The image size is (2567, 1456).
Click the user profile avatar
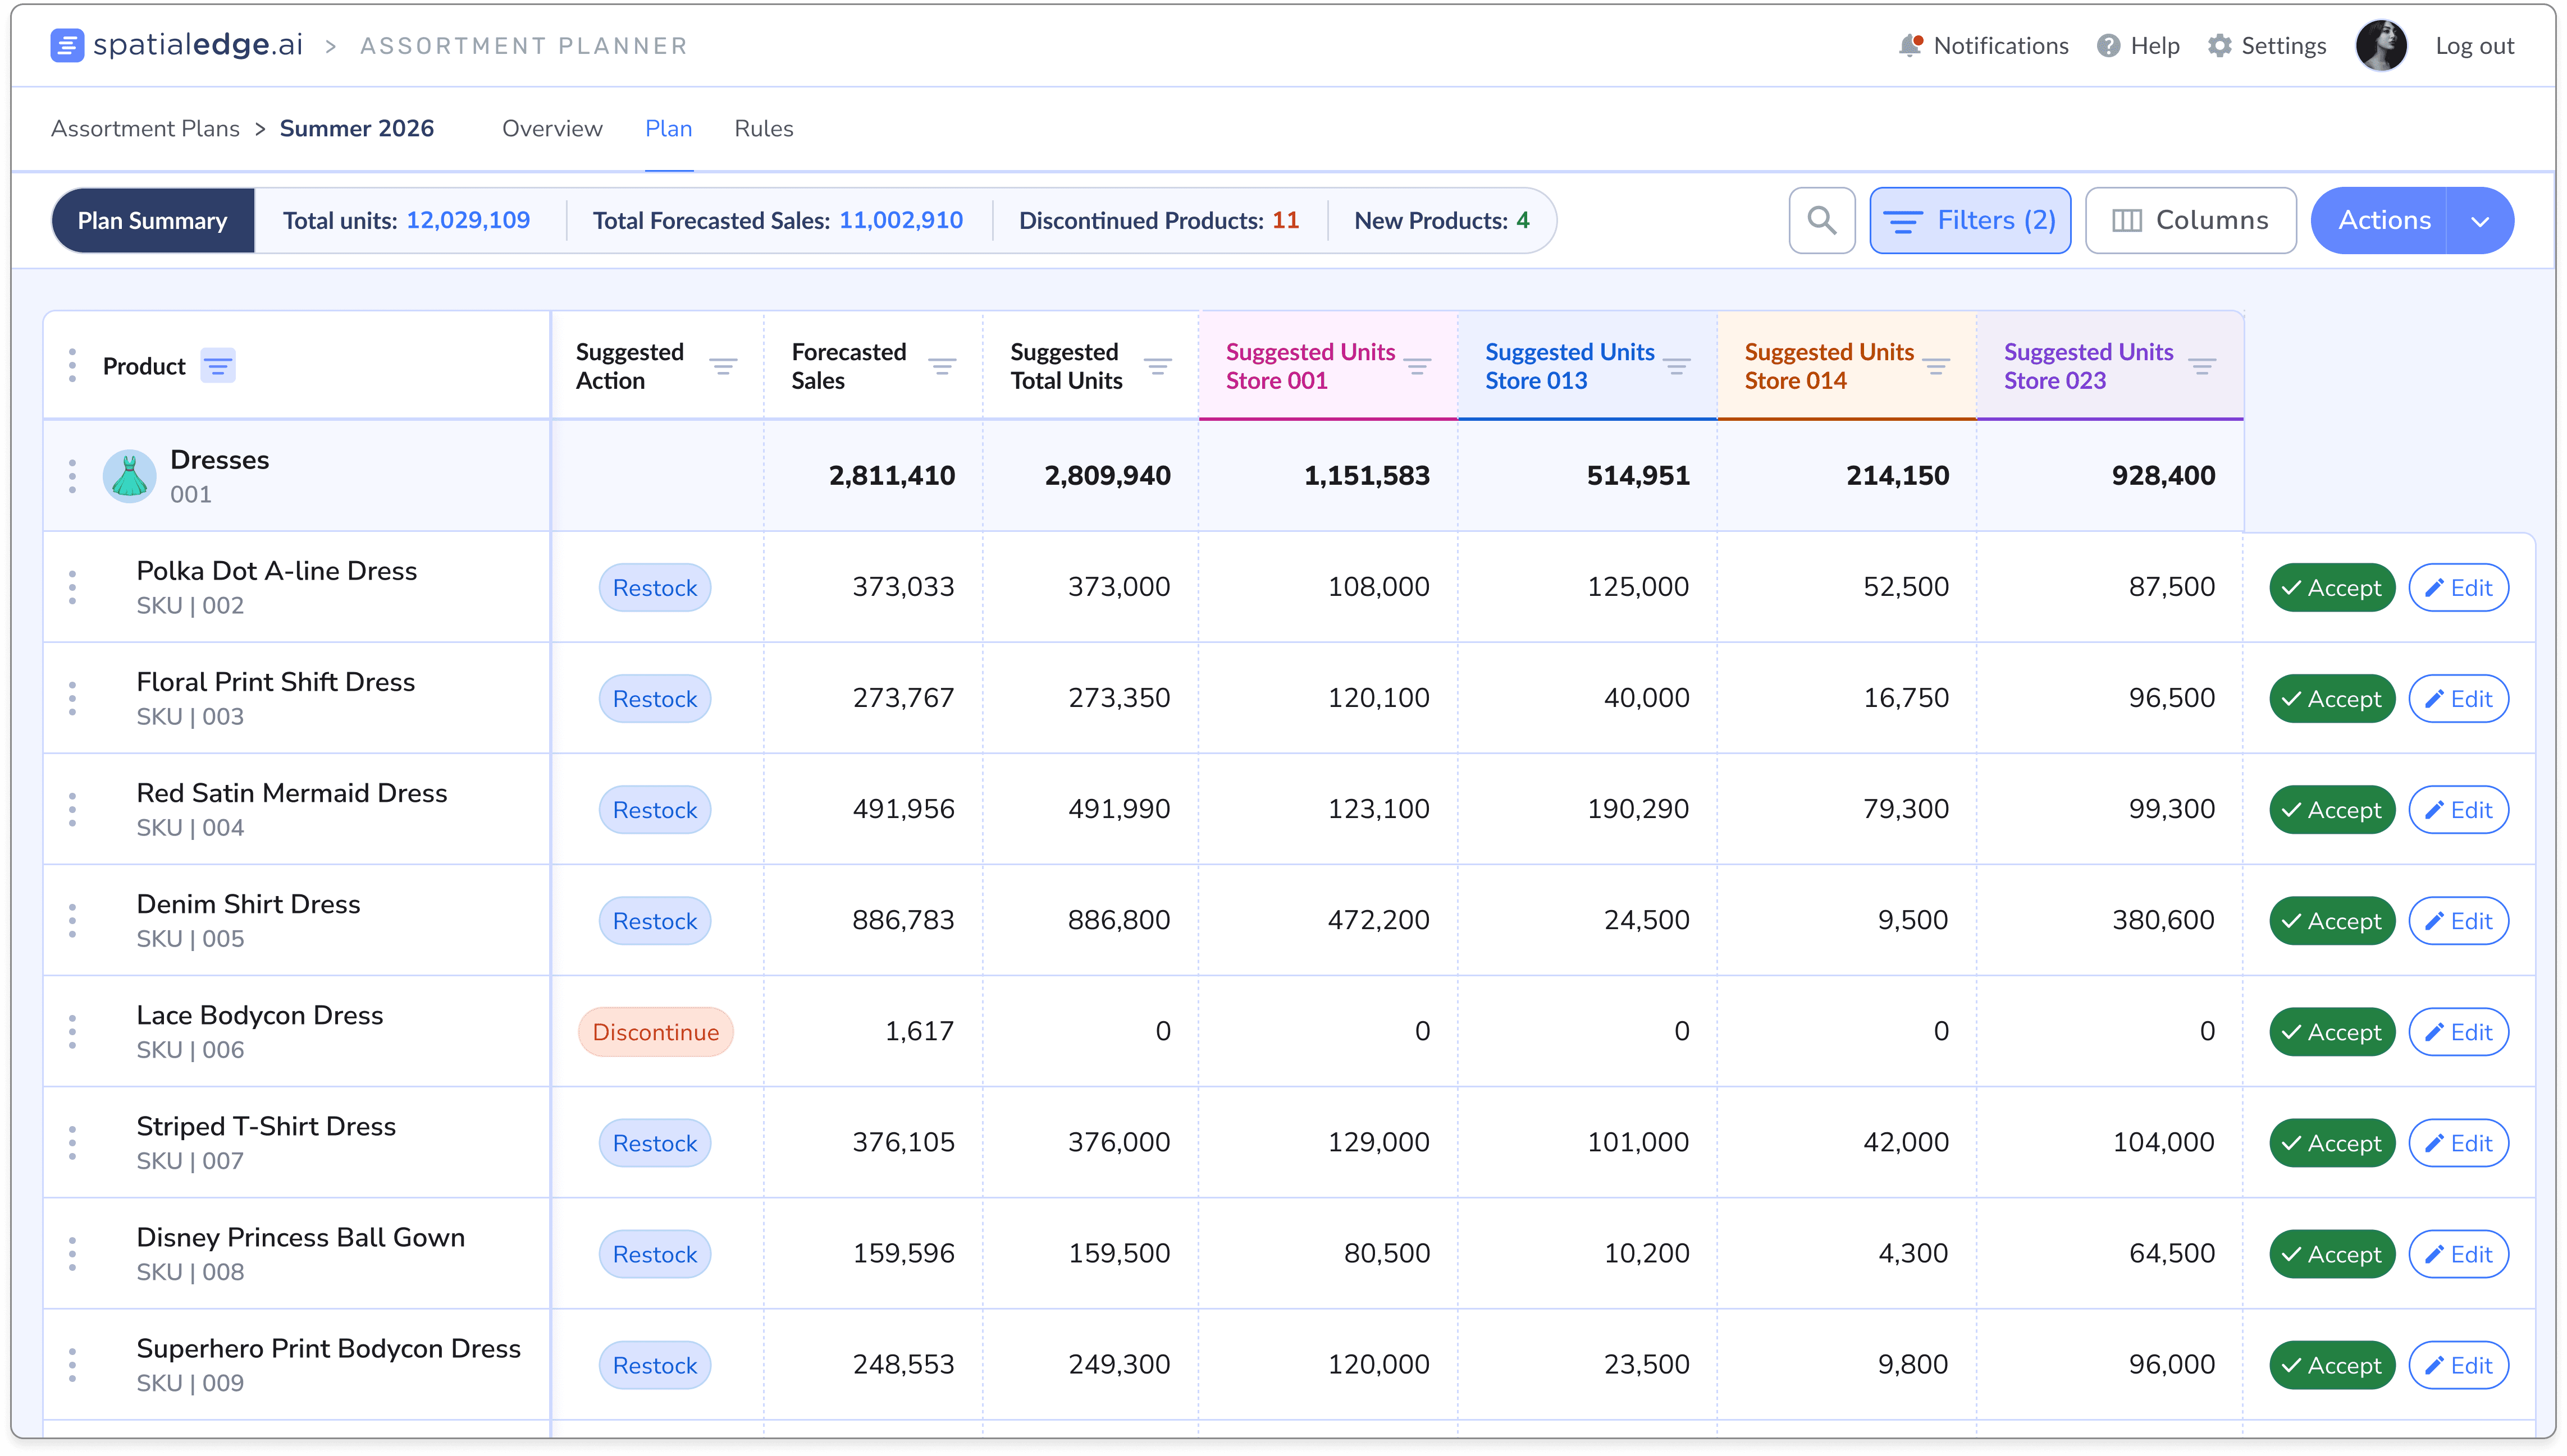point(2381,46)
